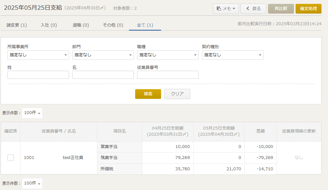This screenshot has height=190, width=328.
Task: Select the 全て (1) tab
Action: coord(145,25)
